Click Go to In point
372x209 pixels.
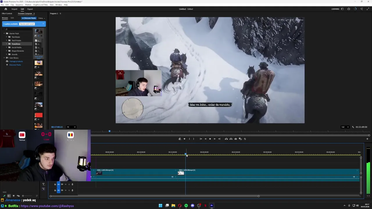(x=201, y=139)
